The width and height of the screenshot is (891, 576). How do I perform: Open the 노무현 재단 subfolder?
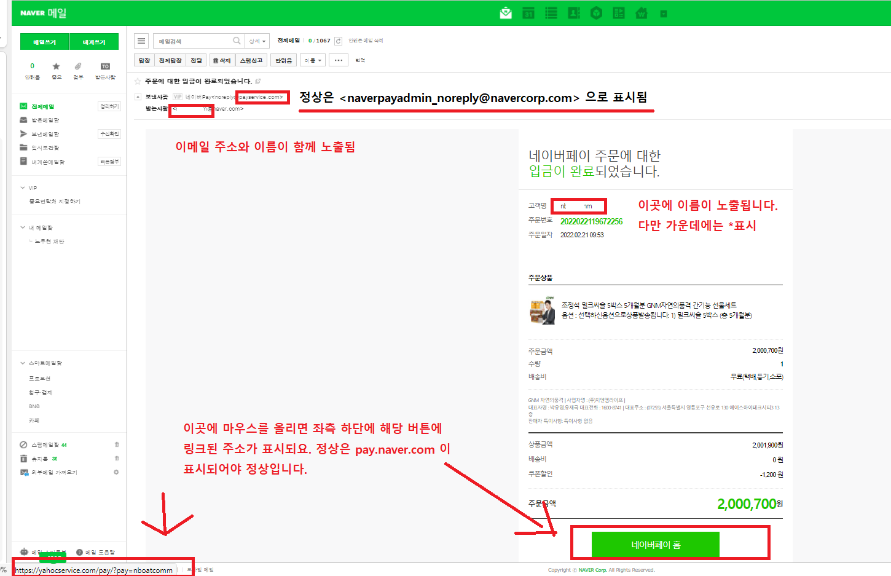click(49, 242)
